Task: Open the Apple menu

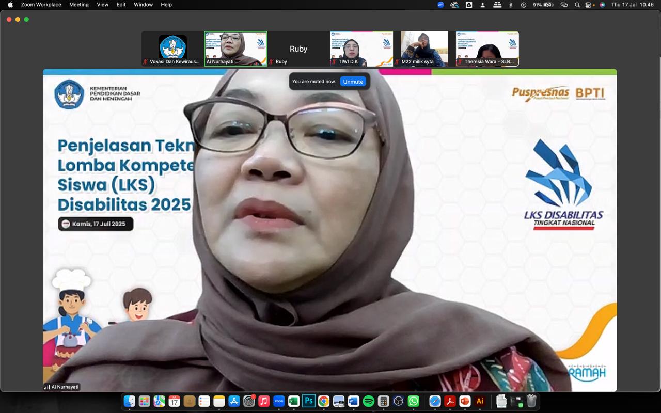Action: (x=10, y=5)
